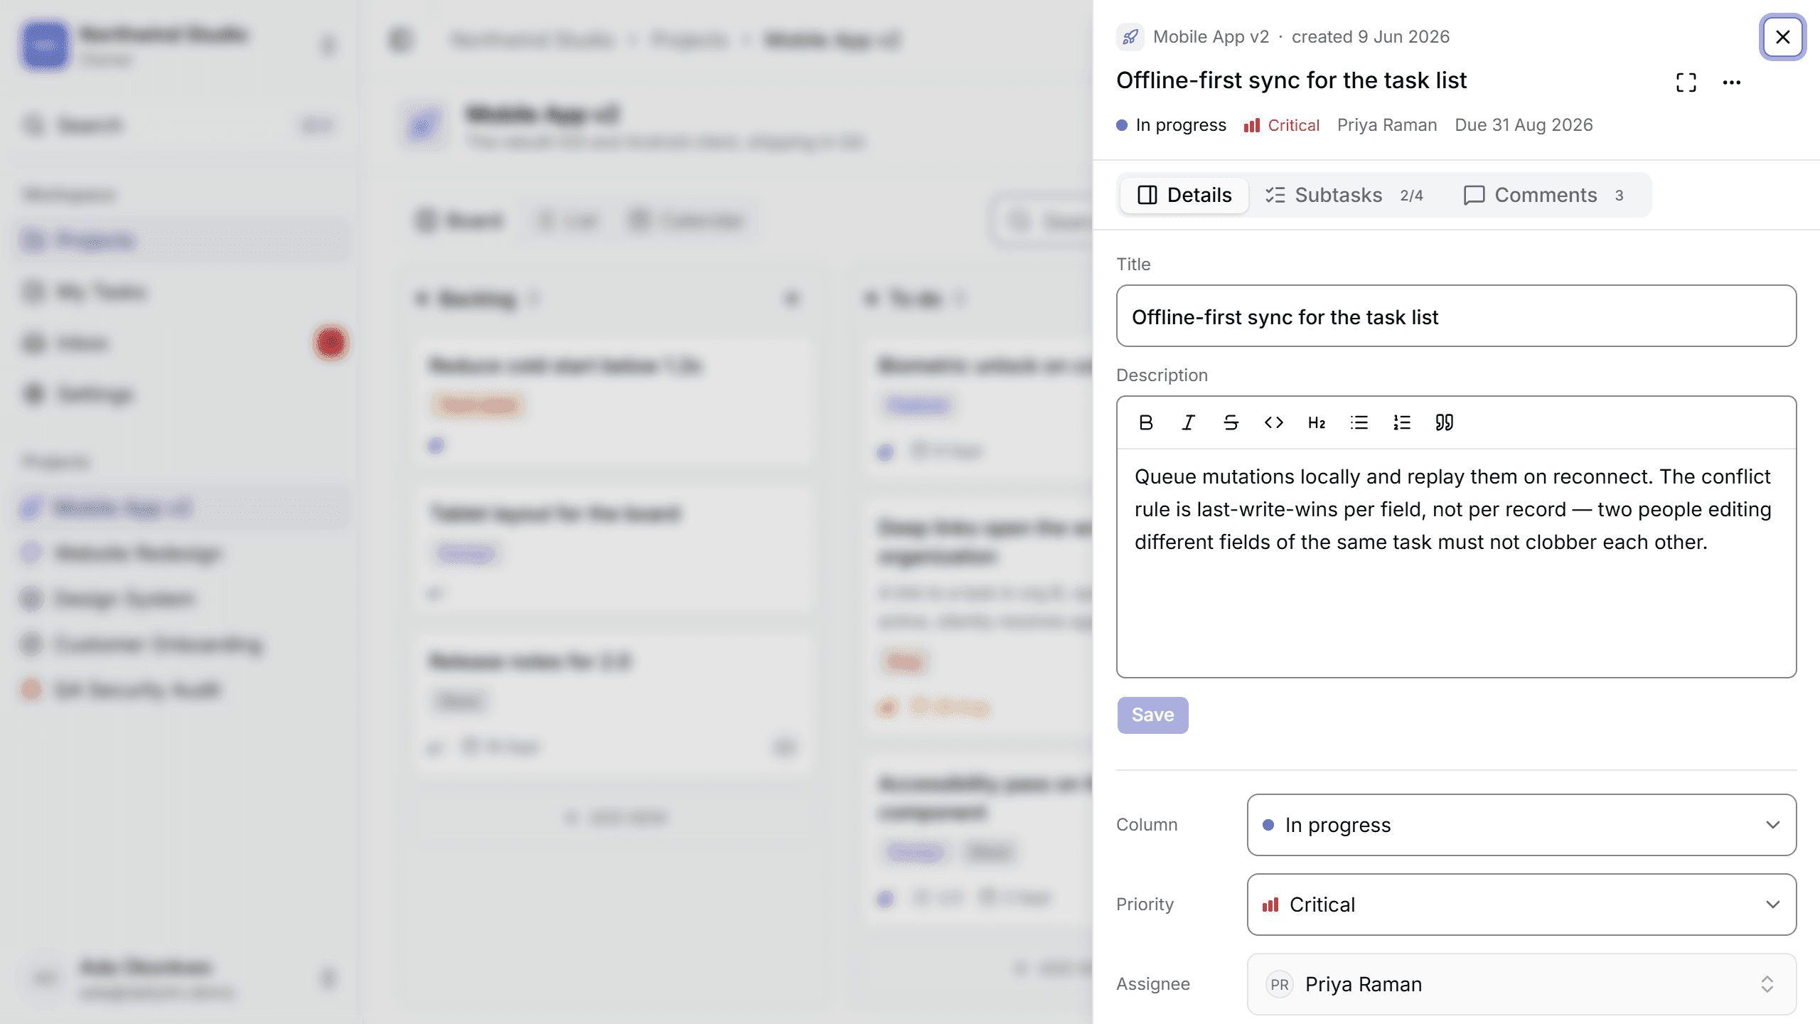The height and width of the screenshot is (1024, 1820).
Task: Click the In progress status in header
Action: (x=1172, y=125)
